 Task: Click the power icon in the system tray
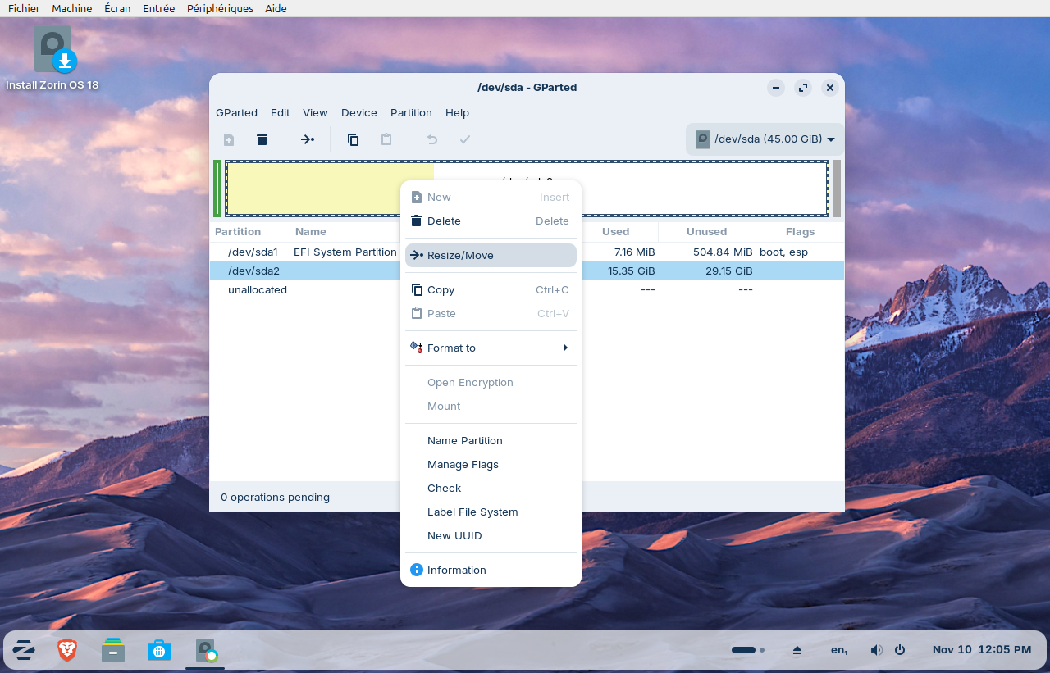[x=900, y=650]
